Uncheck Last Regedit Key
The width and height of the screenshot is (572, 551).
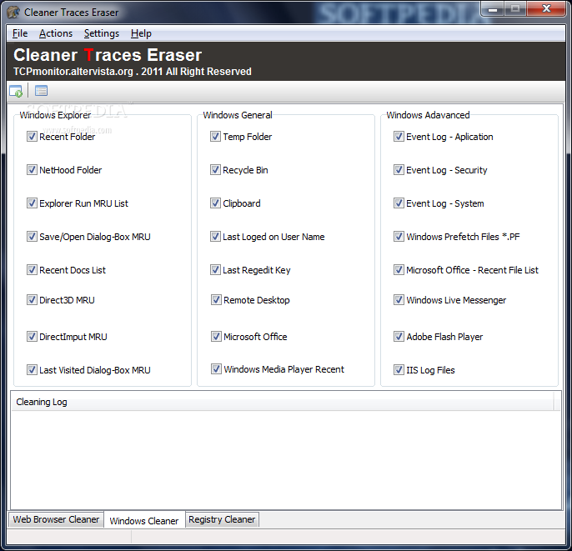pos(215,270)
